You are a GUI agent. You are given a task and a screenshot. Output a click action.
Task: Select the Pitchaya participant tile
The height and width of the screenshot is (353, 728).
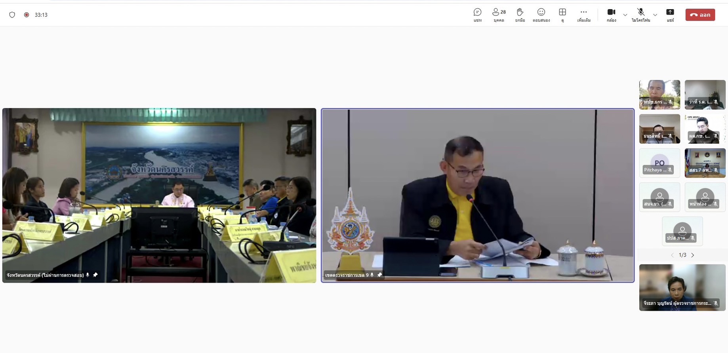[659, 163]
